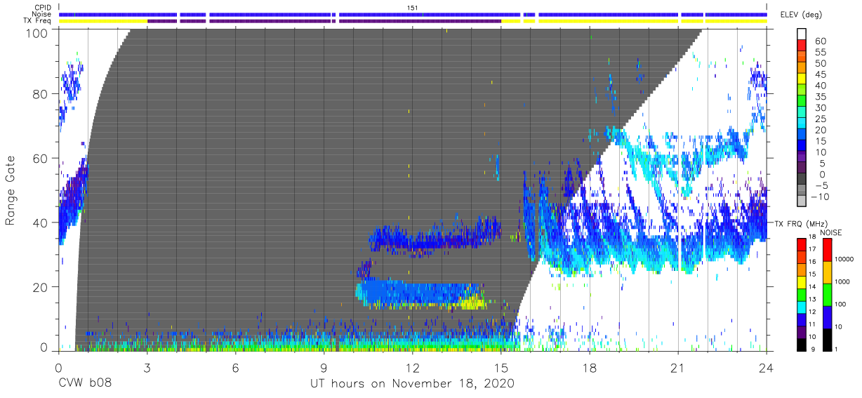Click the 'TX Freq' row label
The width and height of the screenshot is (862, 398).
[39, 21]
